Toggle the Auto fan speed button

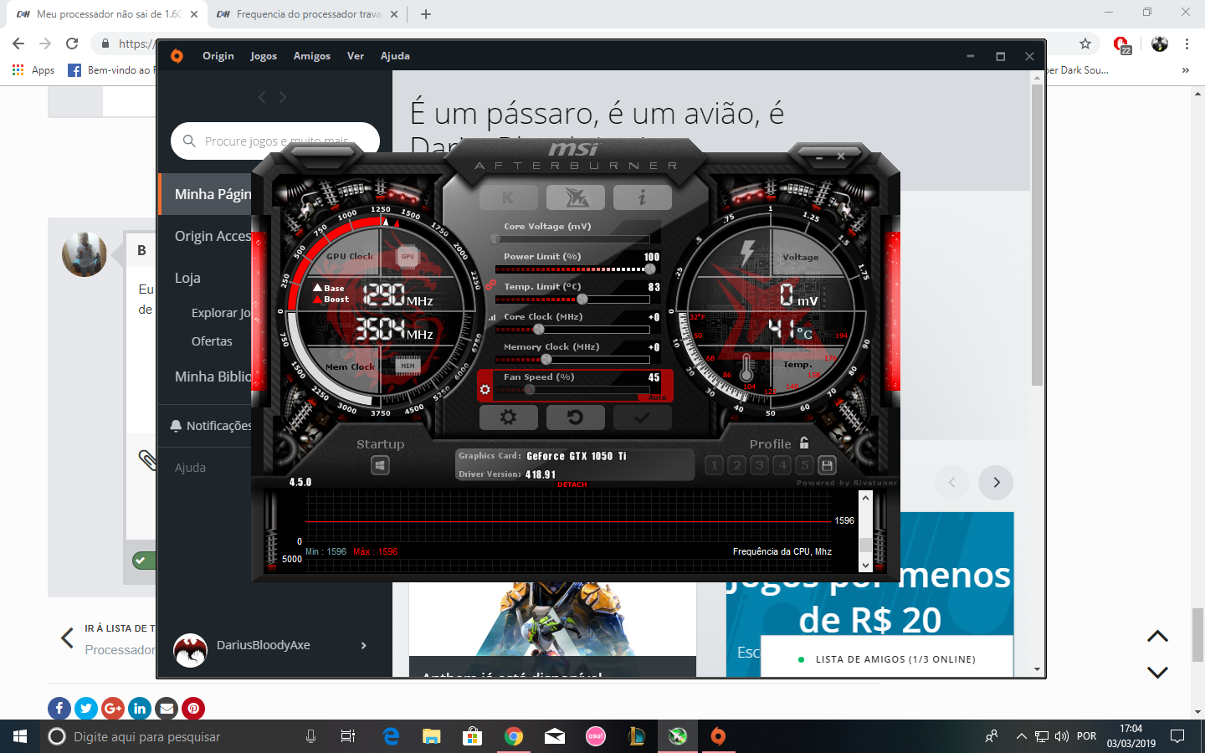pyautogui.click(x=658, y=397)
